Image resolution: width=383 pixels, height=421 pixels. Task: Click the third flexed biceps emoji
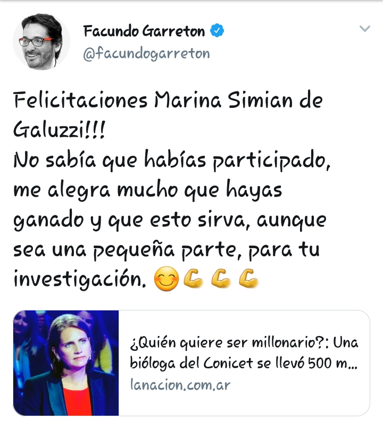coord(248,279)
